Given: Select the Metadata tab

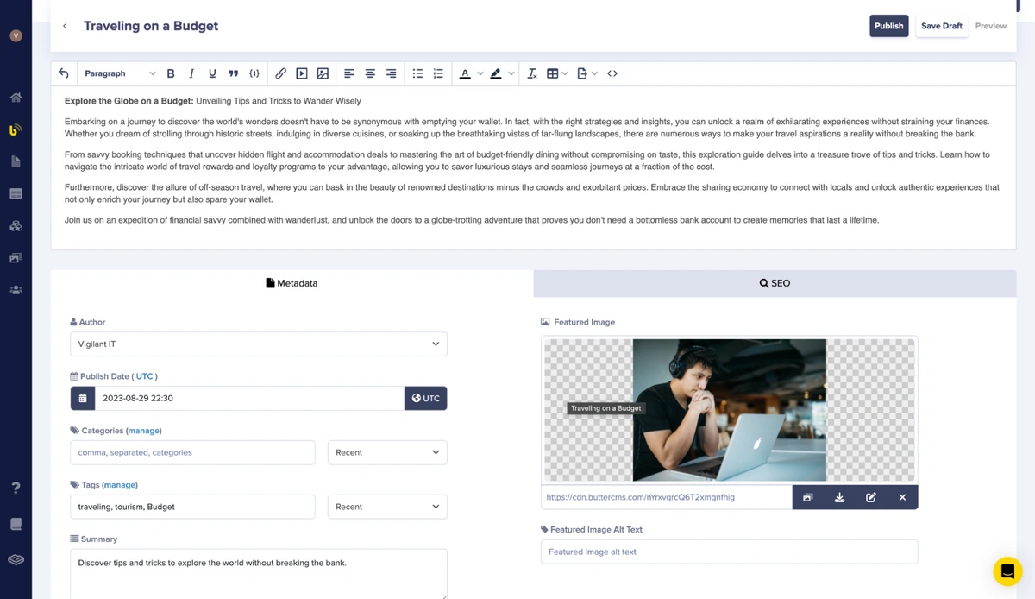Looking at the screenshot, I should pyautogui.click(x=292, y=283).
